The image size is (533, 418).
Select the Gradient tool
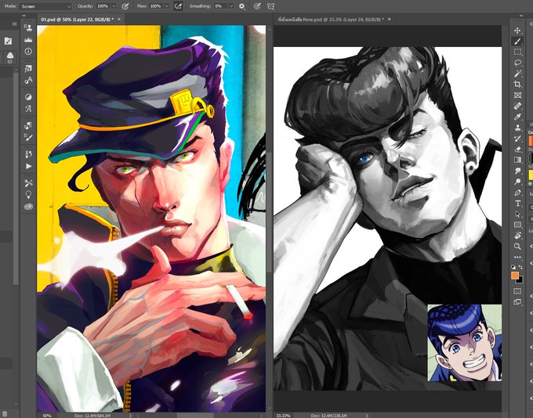pos(517,160)
